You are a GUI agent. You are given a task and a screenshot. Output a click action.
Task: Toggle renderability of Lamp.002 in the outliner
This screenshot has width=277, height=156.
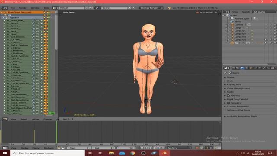[275, 34]
